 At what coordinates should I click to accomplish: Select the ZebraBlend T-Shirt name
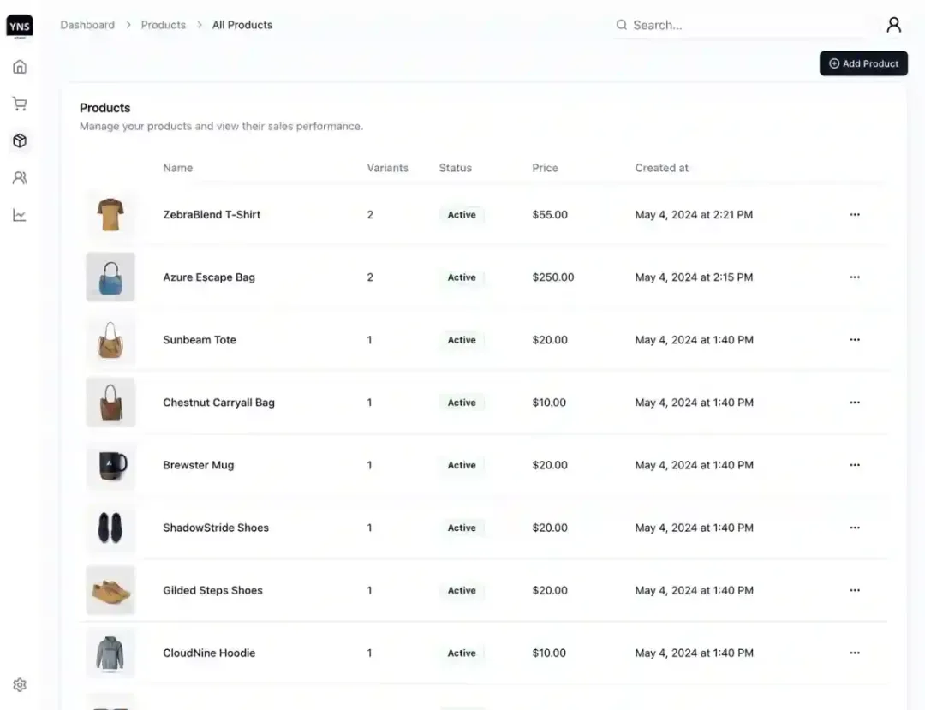(x=212, y=215)
